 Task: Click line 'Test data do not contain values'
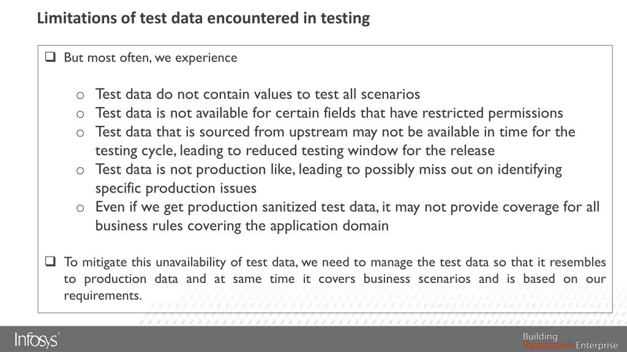[x=258, y=94]
